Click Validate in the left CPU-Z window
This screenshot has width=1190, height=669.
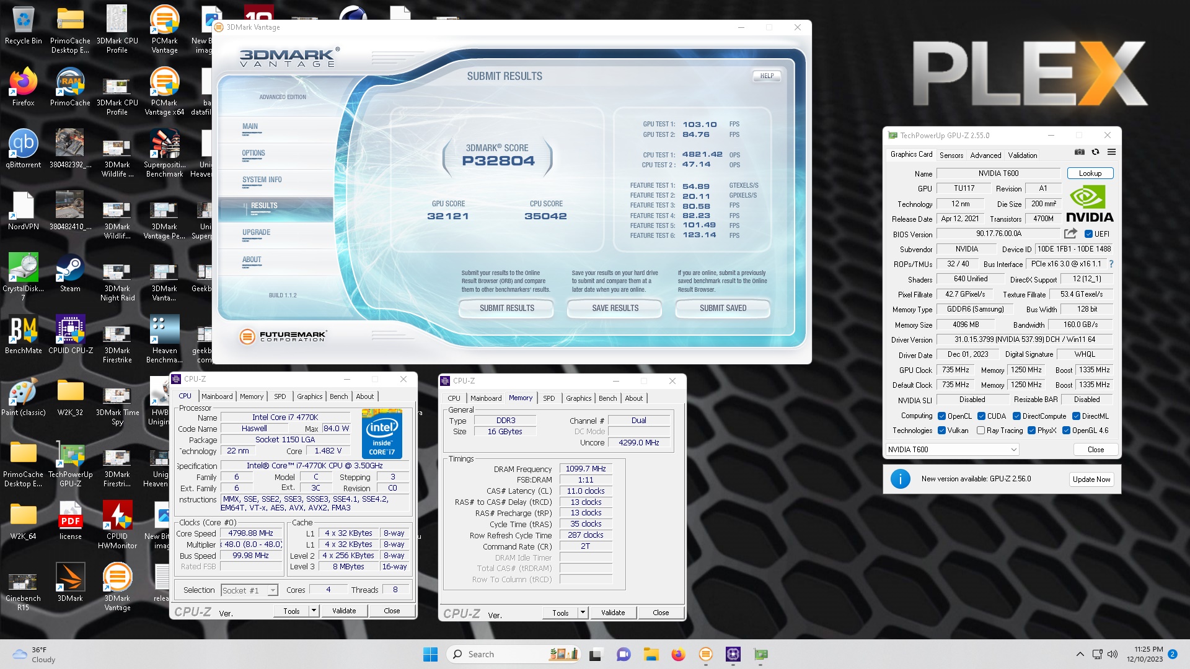click(344, 611)
